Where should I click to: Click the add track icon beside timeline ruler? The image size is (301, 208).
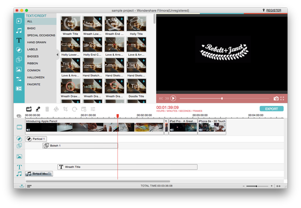19,116
